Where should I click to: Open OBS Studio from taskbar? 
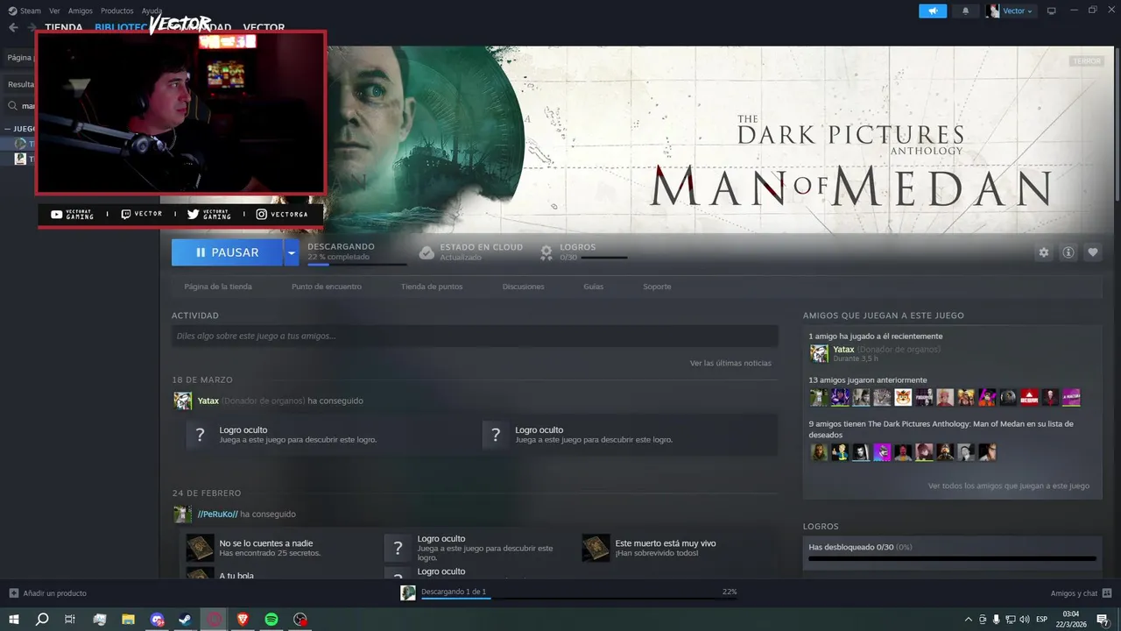pyautogui.click(x=300, y=620)
